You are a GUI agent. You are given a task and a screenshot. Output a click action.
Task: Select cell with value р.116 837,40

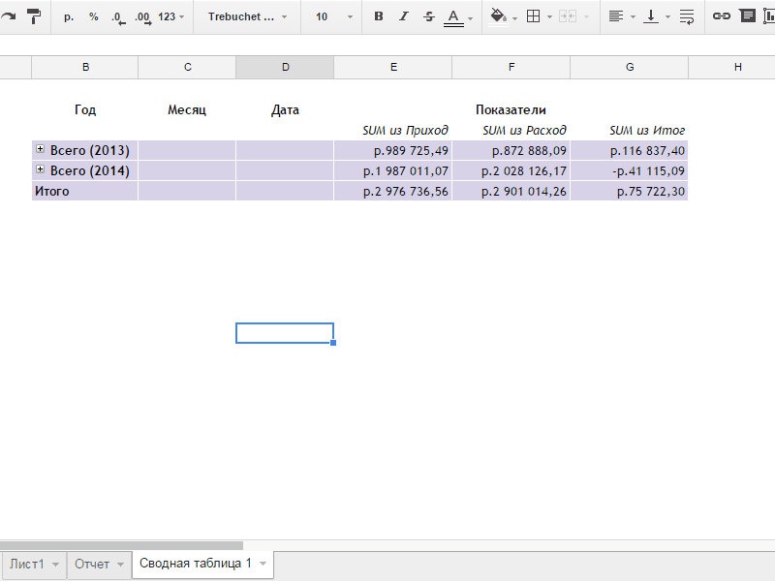(x=629, y=151)
